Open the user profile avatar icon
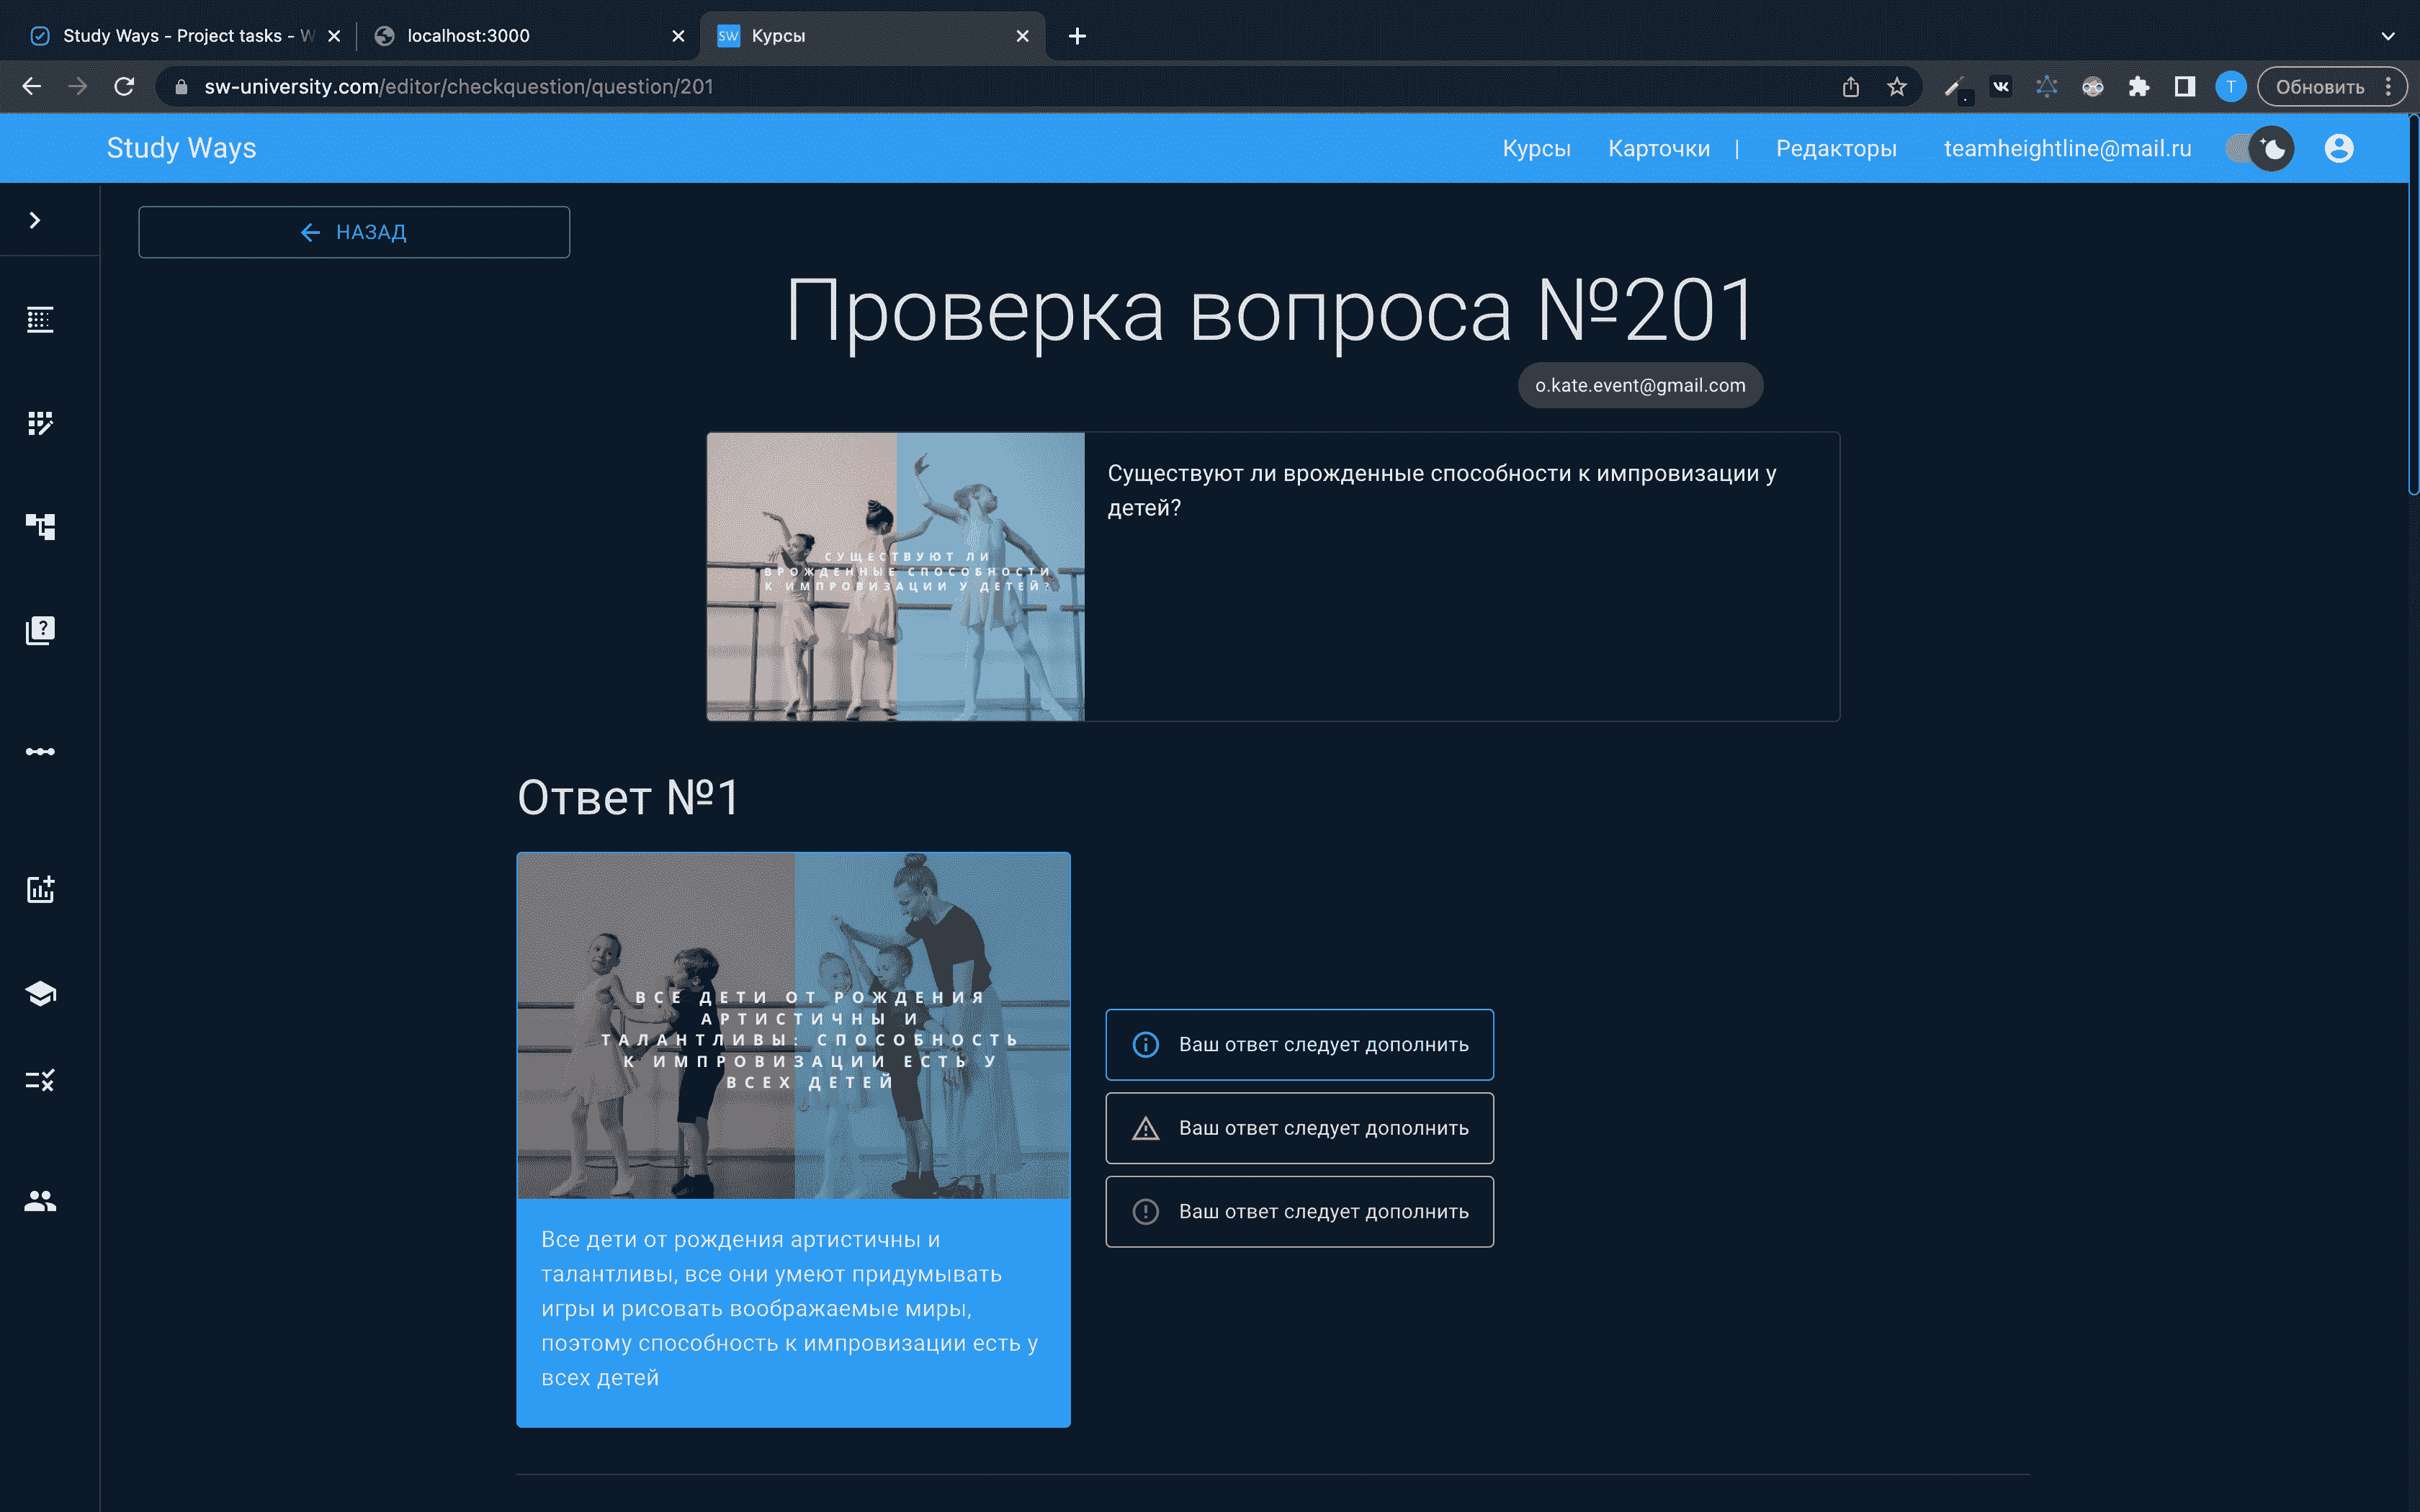The image size is (2420, 1512). 2339,148
